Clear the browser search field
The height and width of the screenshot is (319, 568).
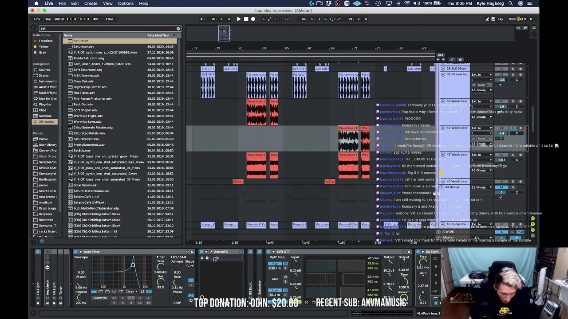click(x=178, y=29)
